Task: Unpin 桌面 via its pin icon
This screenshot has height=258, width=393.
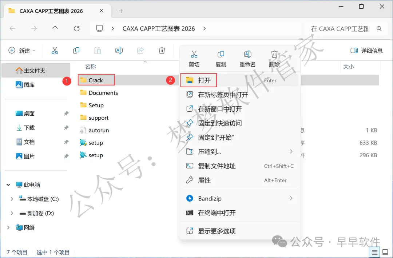Action: 66,113
